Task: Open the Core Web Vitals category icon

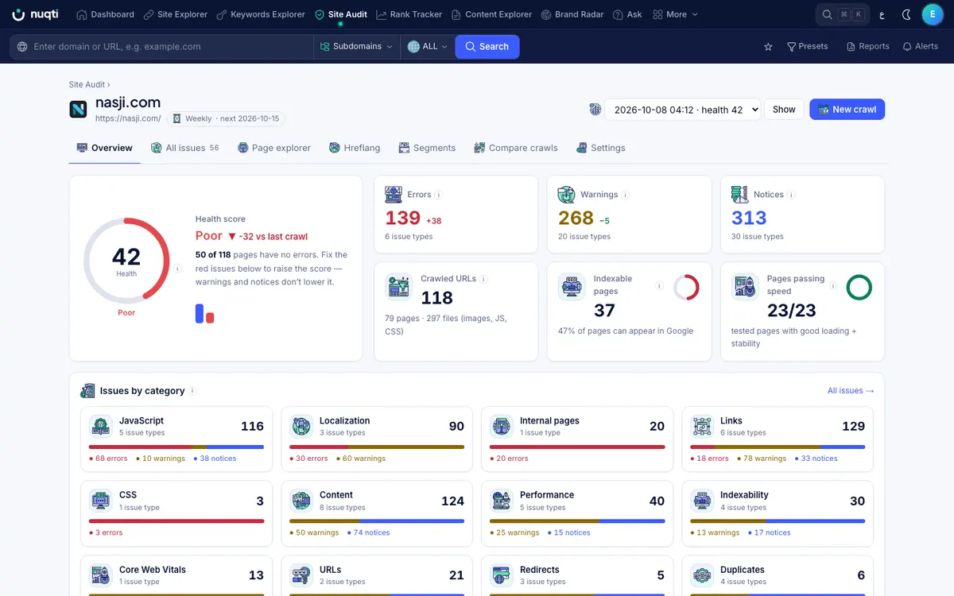Action: (x=101, y=575)
